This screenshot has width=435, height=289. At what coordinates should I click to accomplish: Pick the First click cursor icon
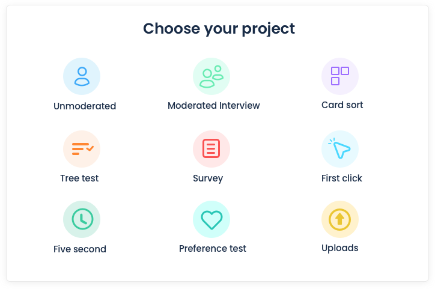click(x=340, y=149)
